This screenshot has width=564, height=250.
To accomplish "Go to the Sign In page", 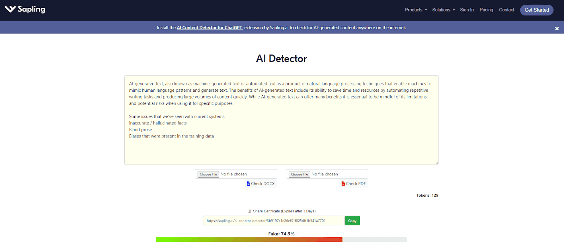I will click(x=466, y=10).
